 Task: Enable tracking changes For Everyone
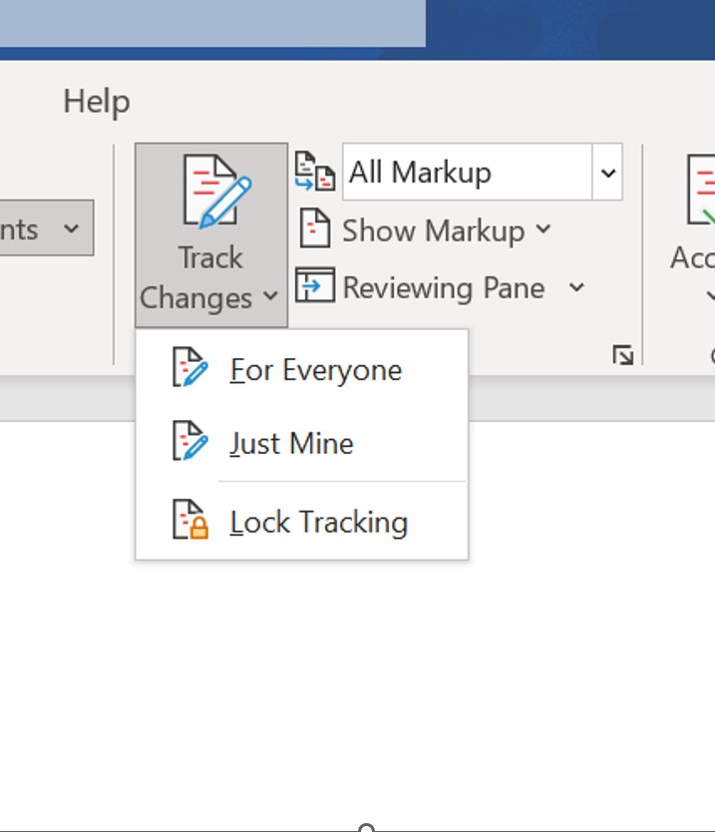pos(317,369)
